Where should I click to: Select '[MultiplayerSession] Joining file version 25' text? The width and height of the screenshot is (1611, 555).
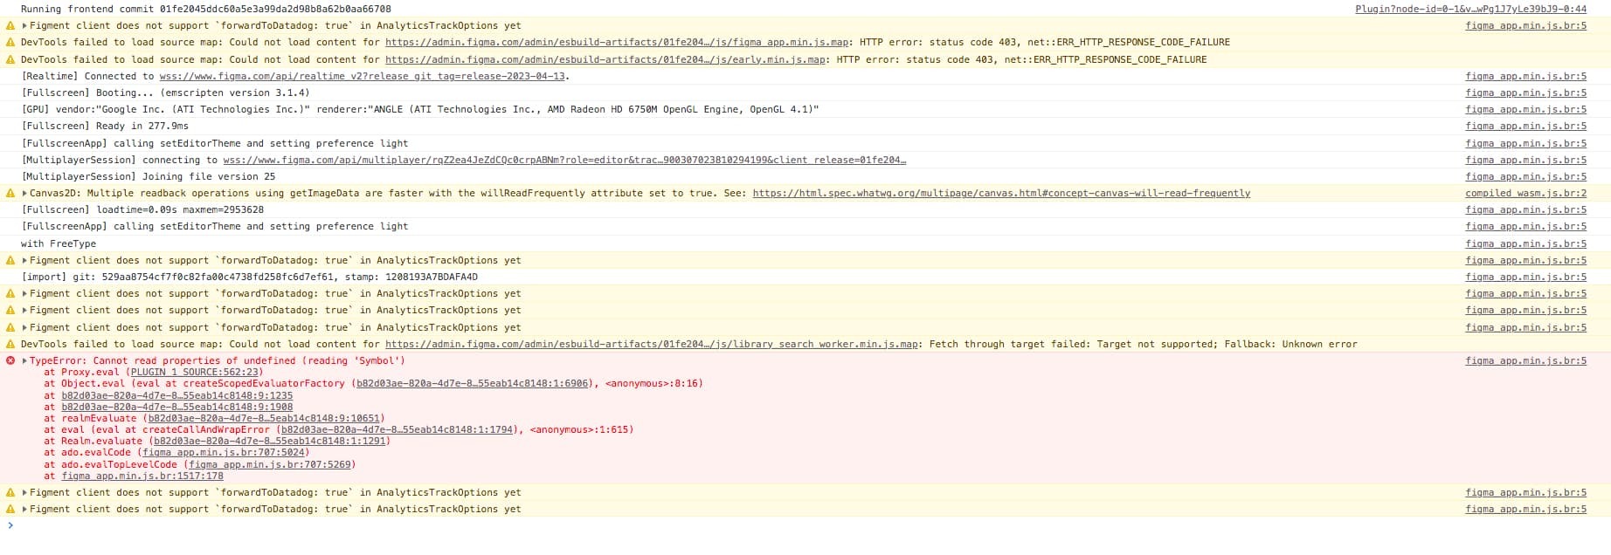(148, 176)
